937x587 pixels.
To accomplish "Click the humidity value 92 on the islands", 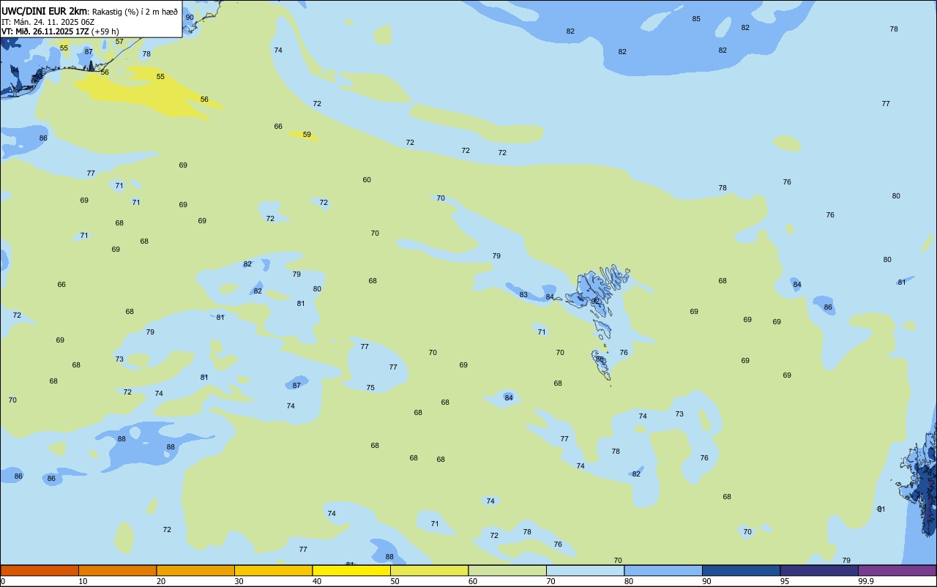I will (596, 301).
